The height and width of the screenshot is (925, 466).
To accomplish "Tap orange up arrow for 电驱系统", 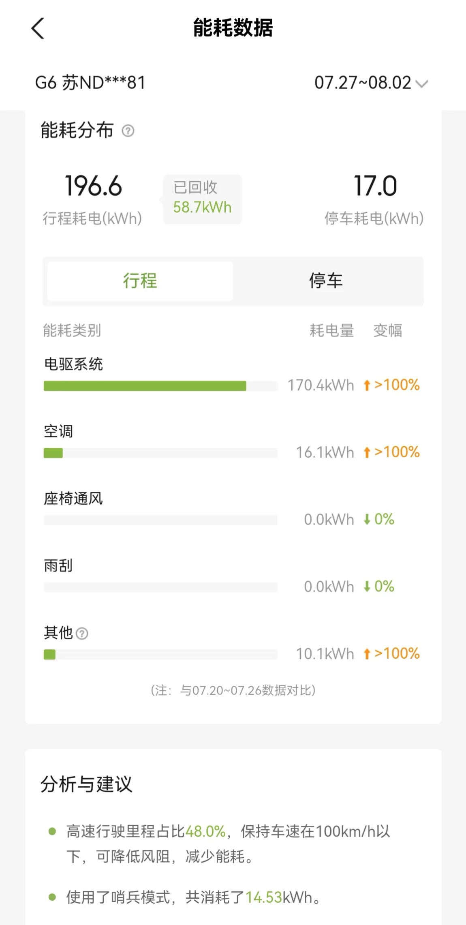I will (367, 385).
